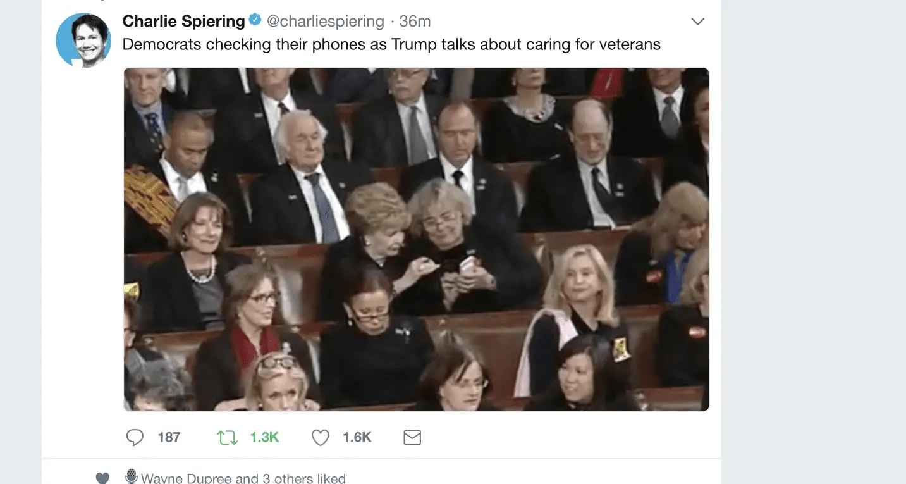The width and height of the screenshot is (906, 484).
Task: Click the microphone emoji before Wayne Dupree
Action: [x=132, y=476]
